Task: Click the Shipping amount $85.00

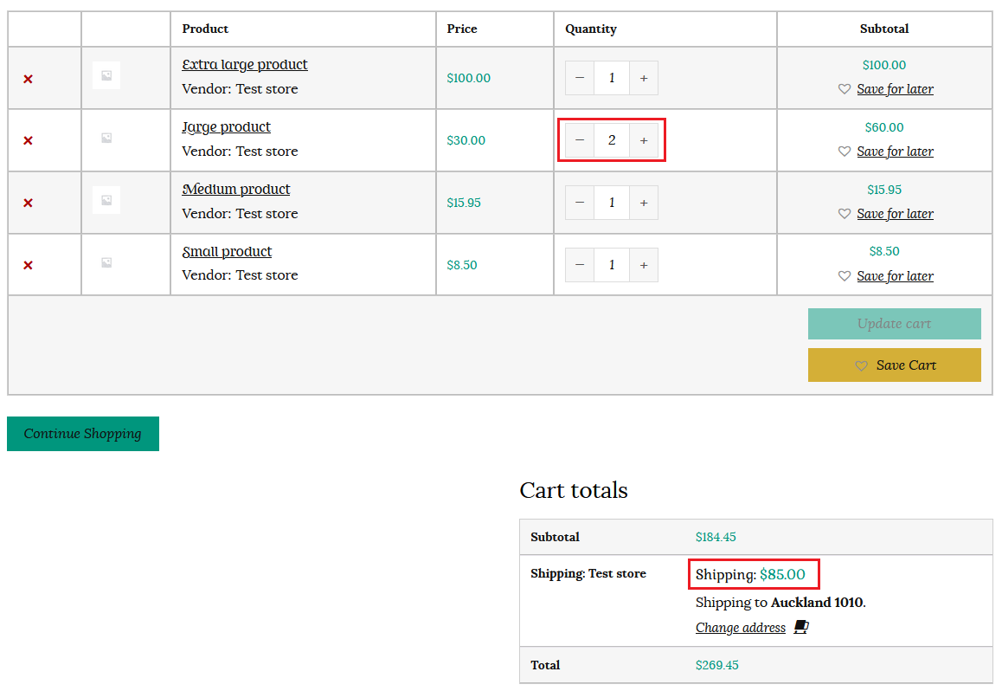Action: tap(782, 575)
